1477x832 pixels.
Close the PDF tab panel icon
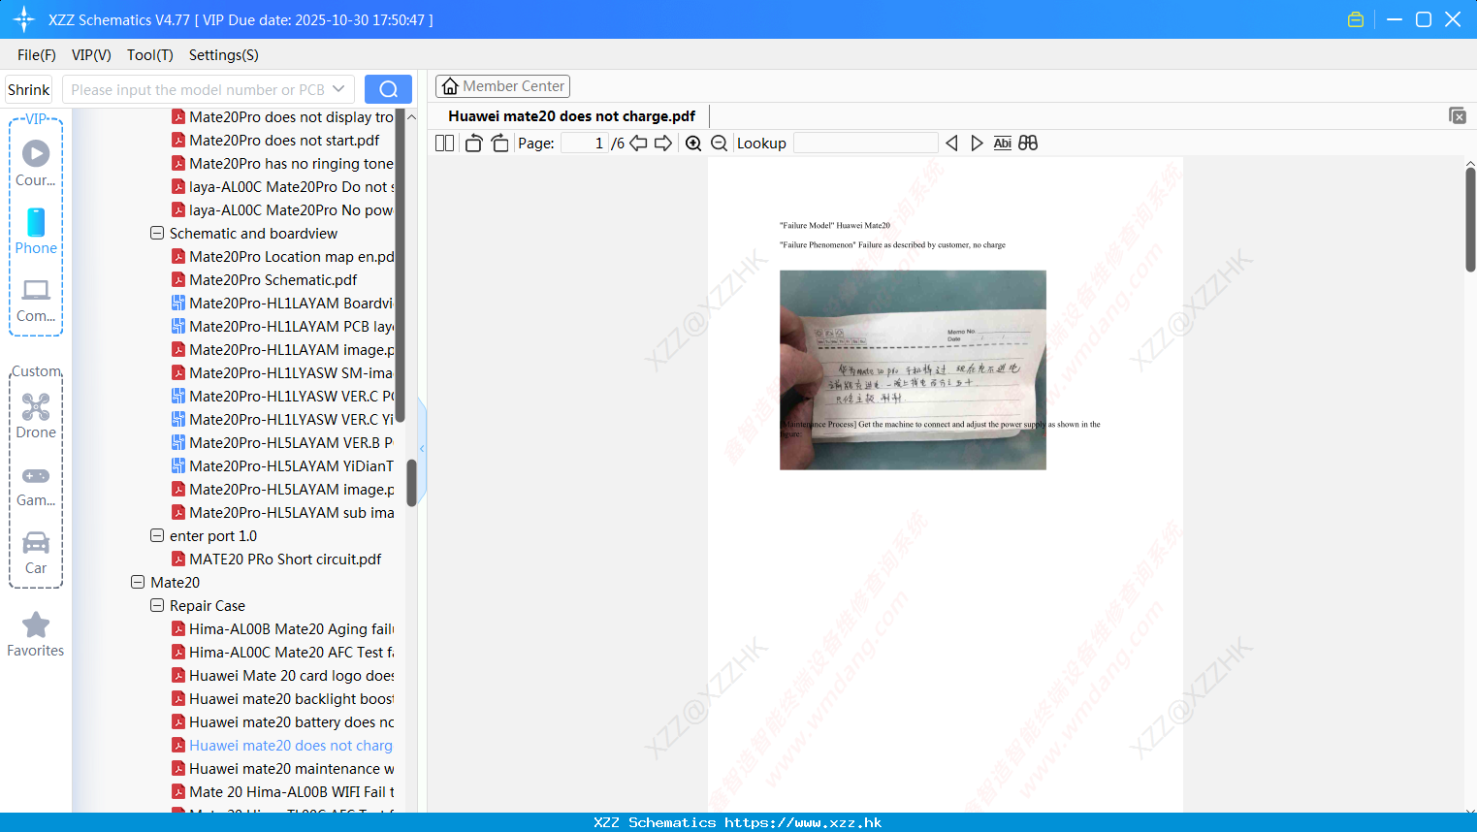(1457, 115)
